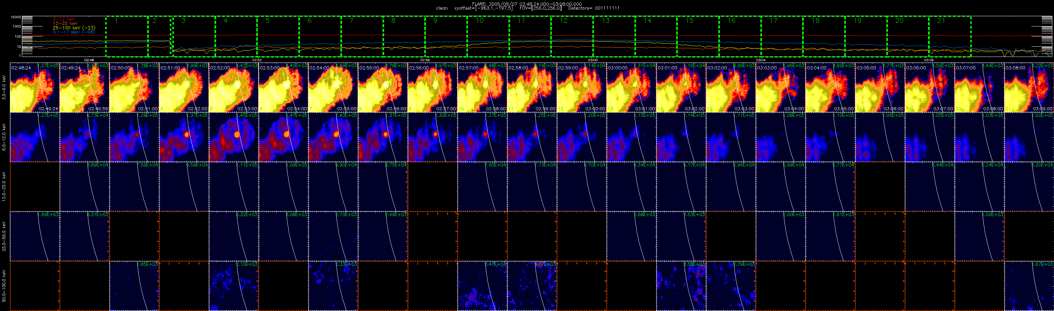Screen dimensions: 1054x311
Task: Open the 6.0-12.0 keV image labeled 8.73E+04
Action: pyautogui.click(x=85, y=137)
